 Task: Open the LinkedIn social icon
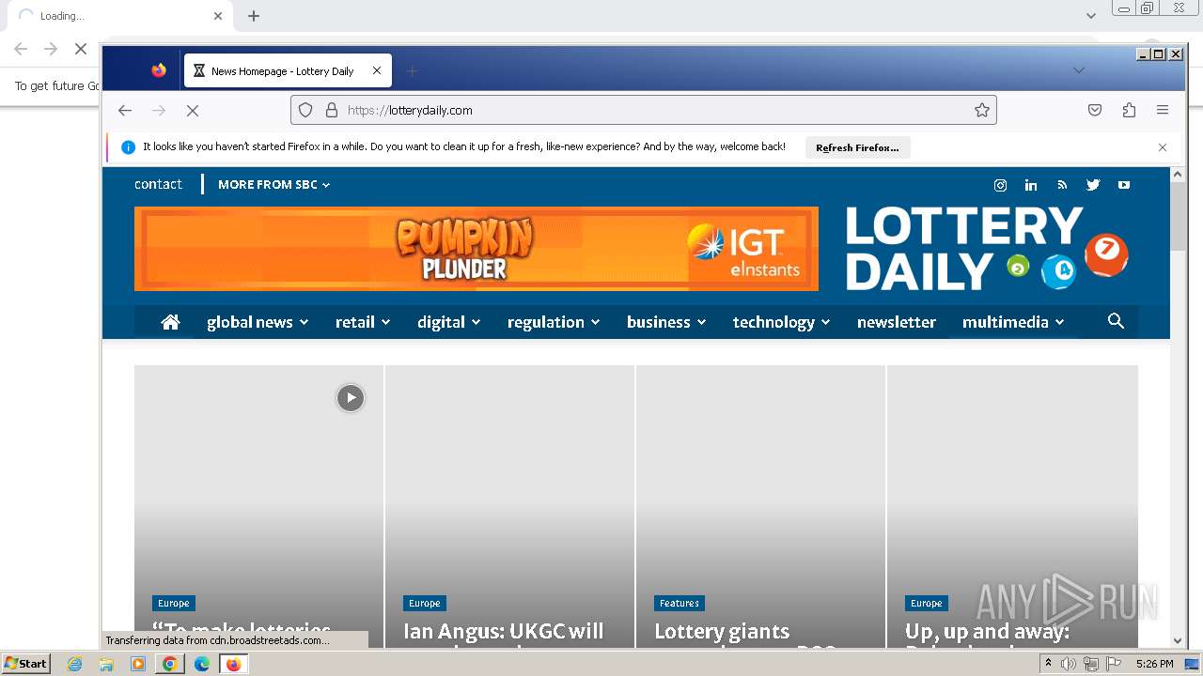(x=1031, y=185)
